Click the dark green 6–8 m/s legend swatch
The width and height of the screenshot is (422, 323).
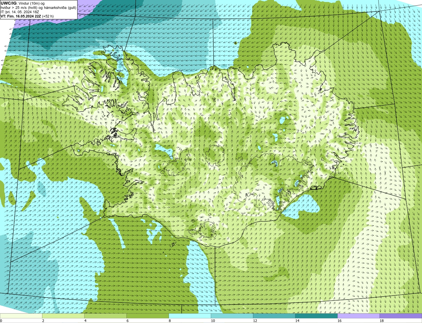148,316
